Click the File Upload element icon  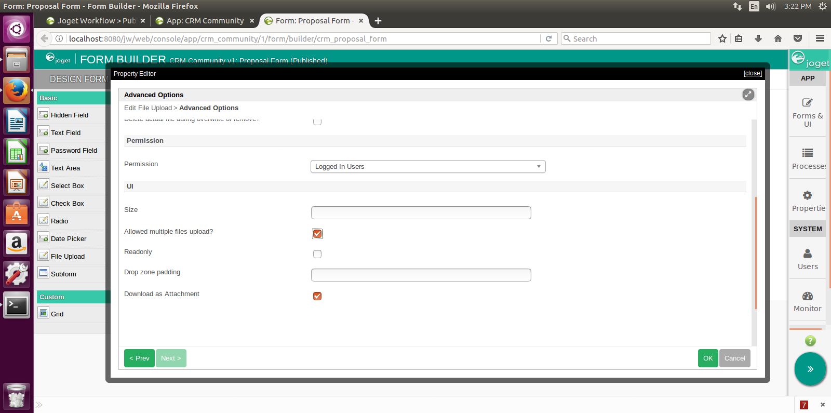[x=44, y=256]
